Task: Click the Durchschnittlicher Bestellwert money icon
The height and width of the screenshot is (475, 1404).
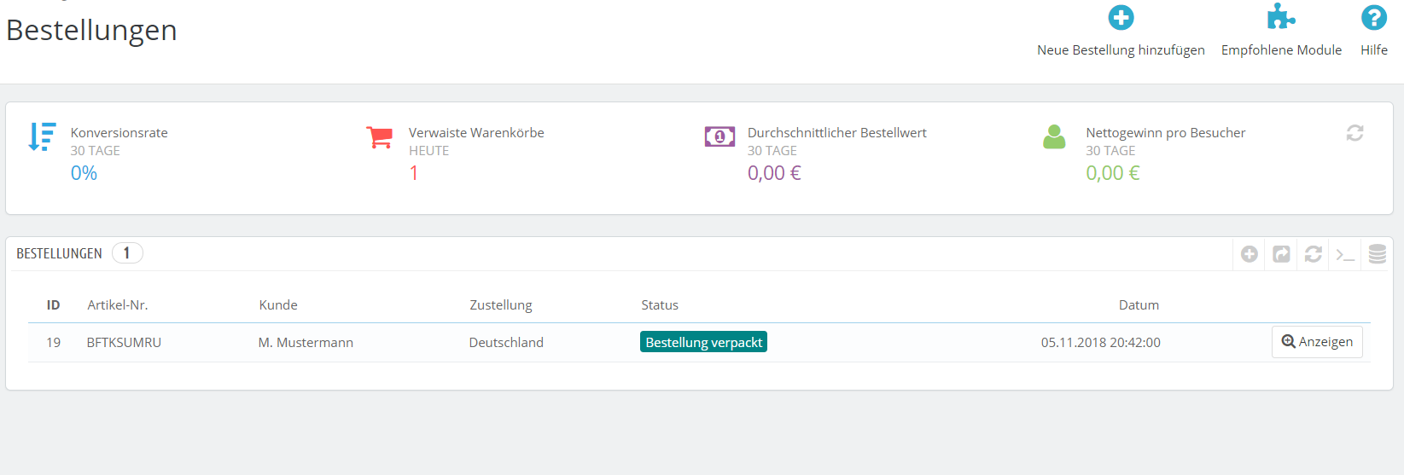Action: [719, 136]
